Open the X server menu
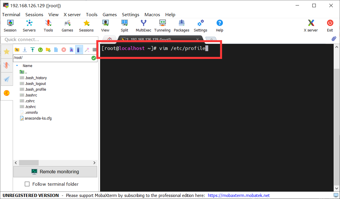This screenshot has height=199, width=340. point(72,14)
